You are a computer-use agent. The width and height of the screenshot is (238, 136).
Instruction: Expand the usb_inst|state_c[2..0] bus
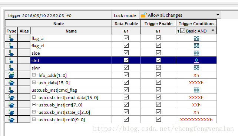[34, 112]
